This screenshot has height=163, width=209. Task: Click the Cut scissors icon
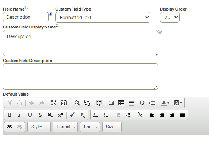click(x=10, y=103)
